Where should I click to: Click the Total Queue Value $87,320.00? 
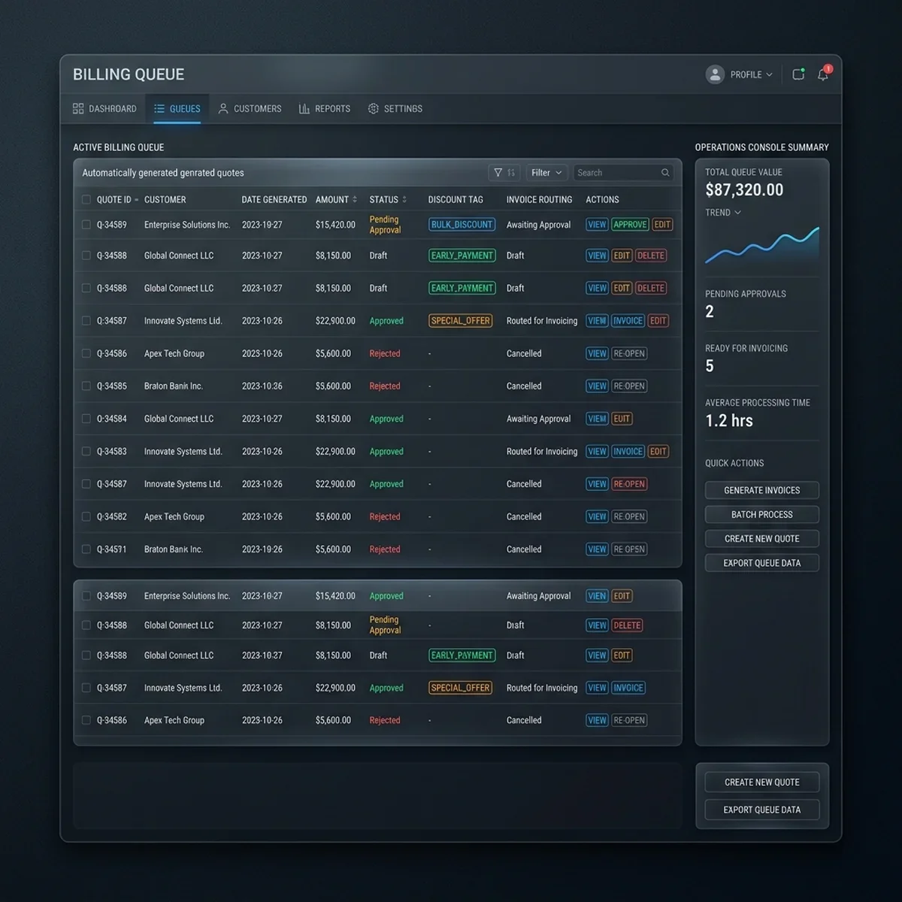pyautogui.click(x=744, y=190)
